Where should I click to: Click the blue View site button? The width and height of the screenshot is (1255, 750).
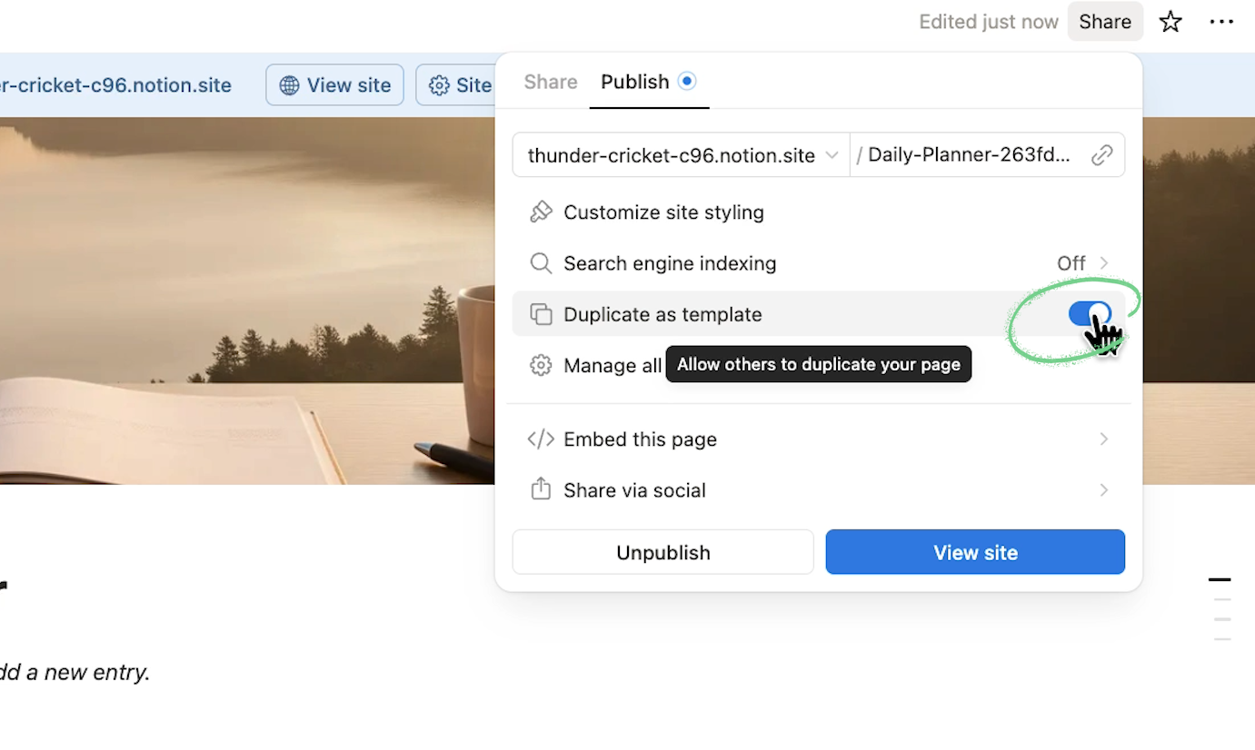(x=975, y=552)
